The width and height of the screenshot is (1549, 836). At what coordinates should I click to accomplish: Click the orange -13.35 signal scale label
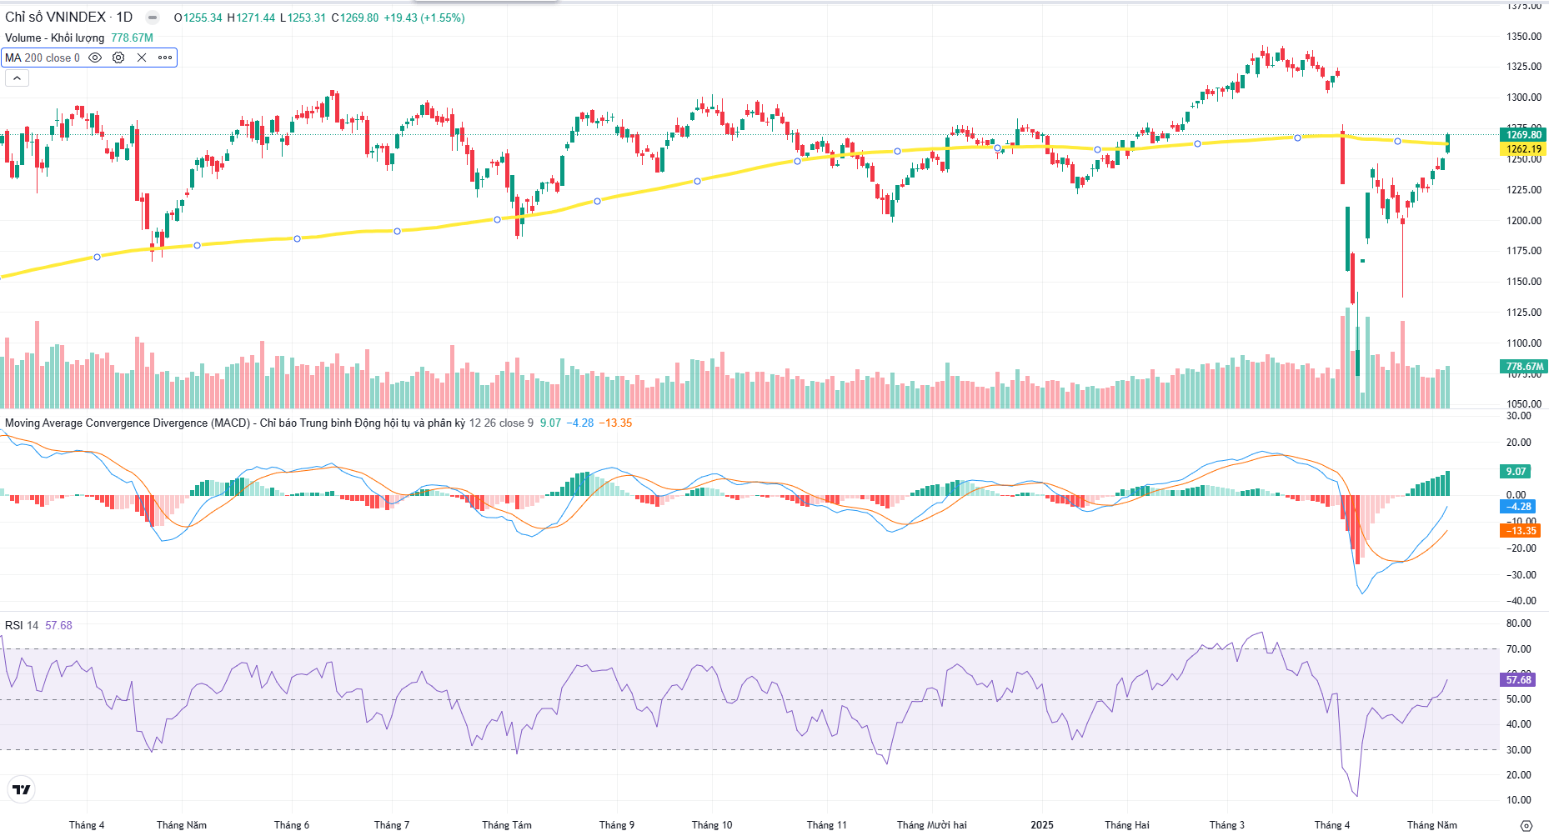point(1520,530)
